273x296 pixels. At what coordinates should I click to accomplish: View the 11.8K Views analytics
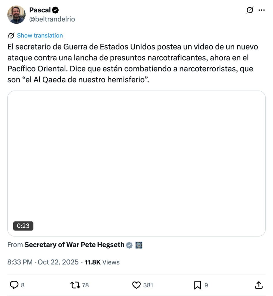coord(102,262)
